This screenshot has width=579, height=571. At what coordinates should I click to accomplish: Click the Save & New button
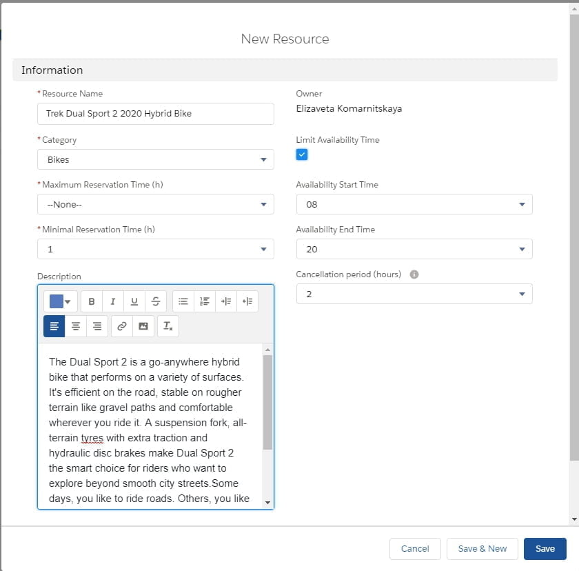click(482, 549)
